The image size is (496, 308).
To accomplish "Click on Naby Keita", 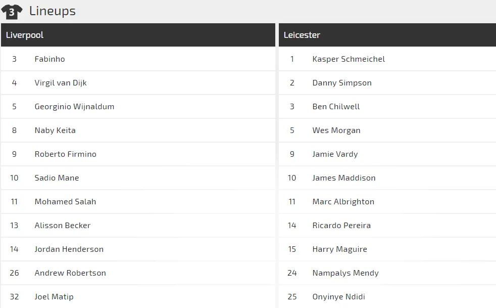I will coord(55,130).
